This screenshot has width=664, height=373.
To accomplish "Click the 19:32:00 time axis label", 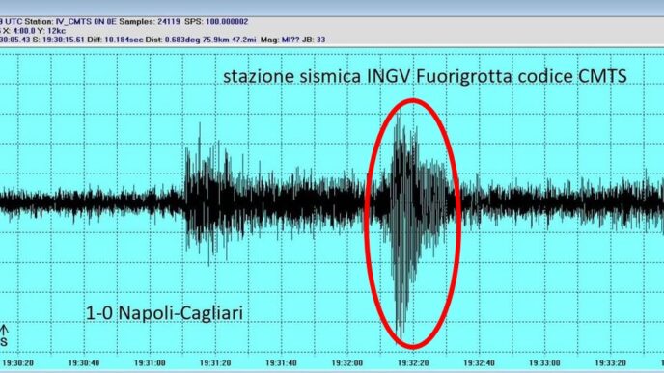I will pyautogui.click(x=347, y=363).
